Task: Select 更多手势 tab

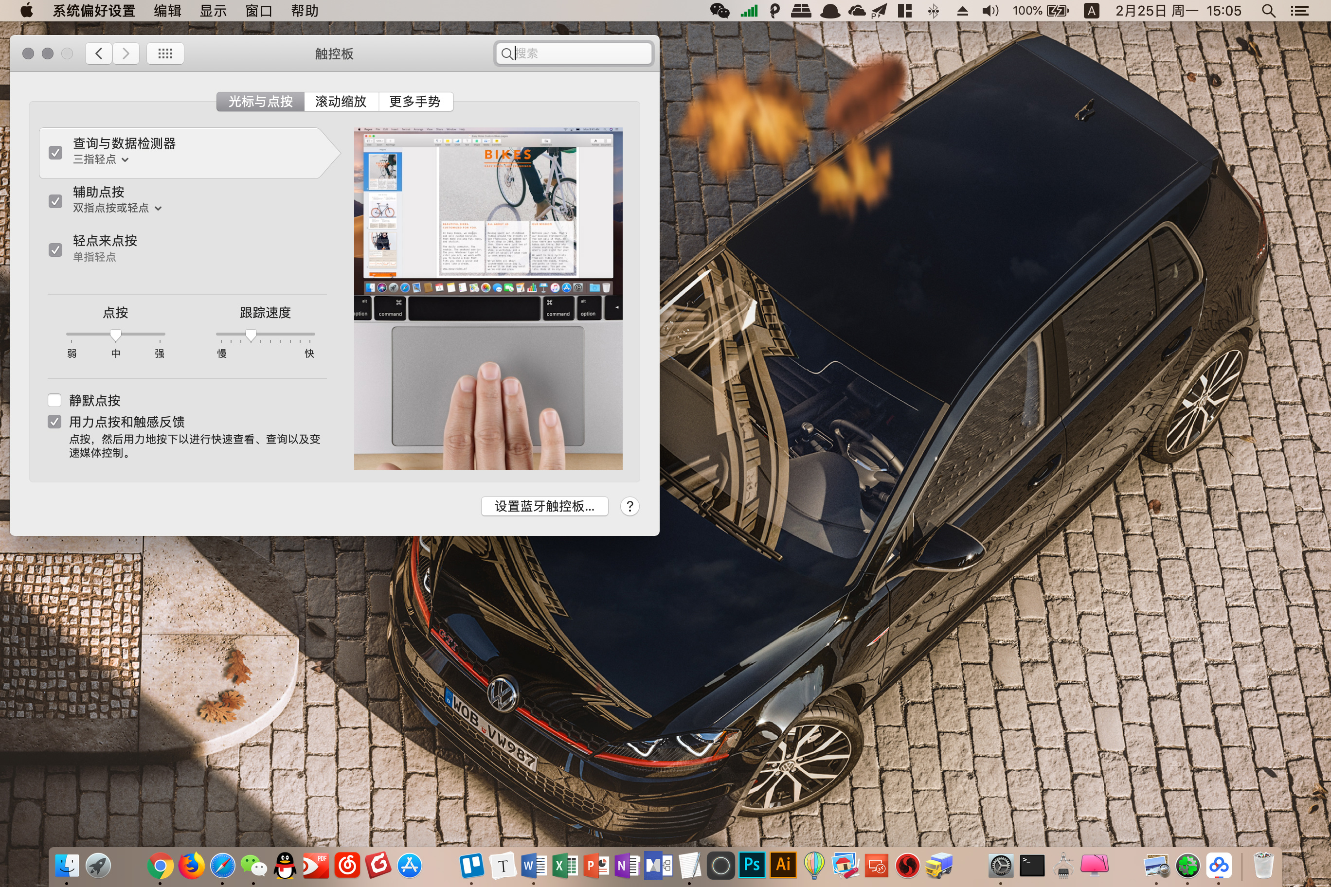Action: click(x=414, y=99)
